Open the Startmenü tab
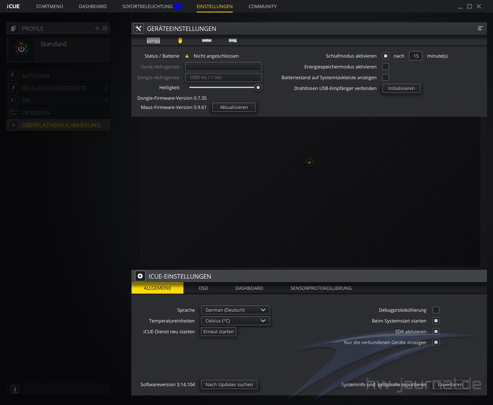The image size is (493, 405). [x=49, y=6]
